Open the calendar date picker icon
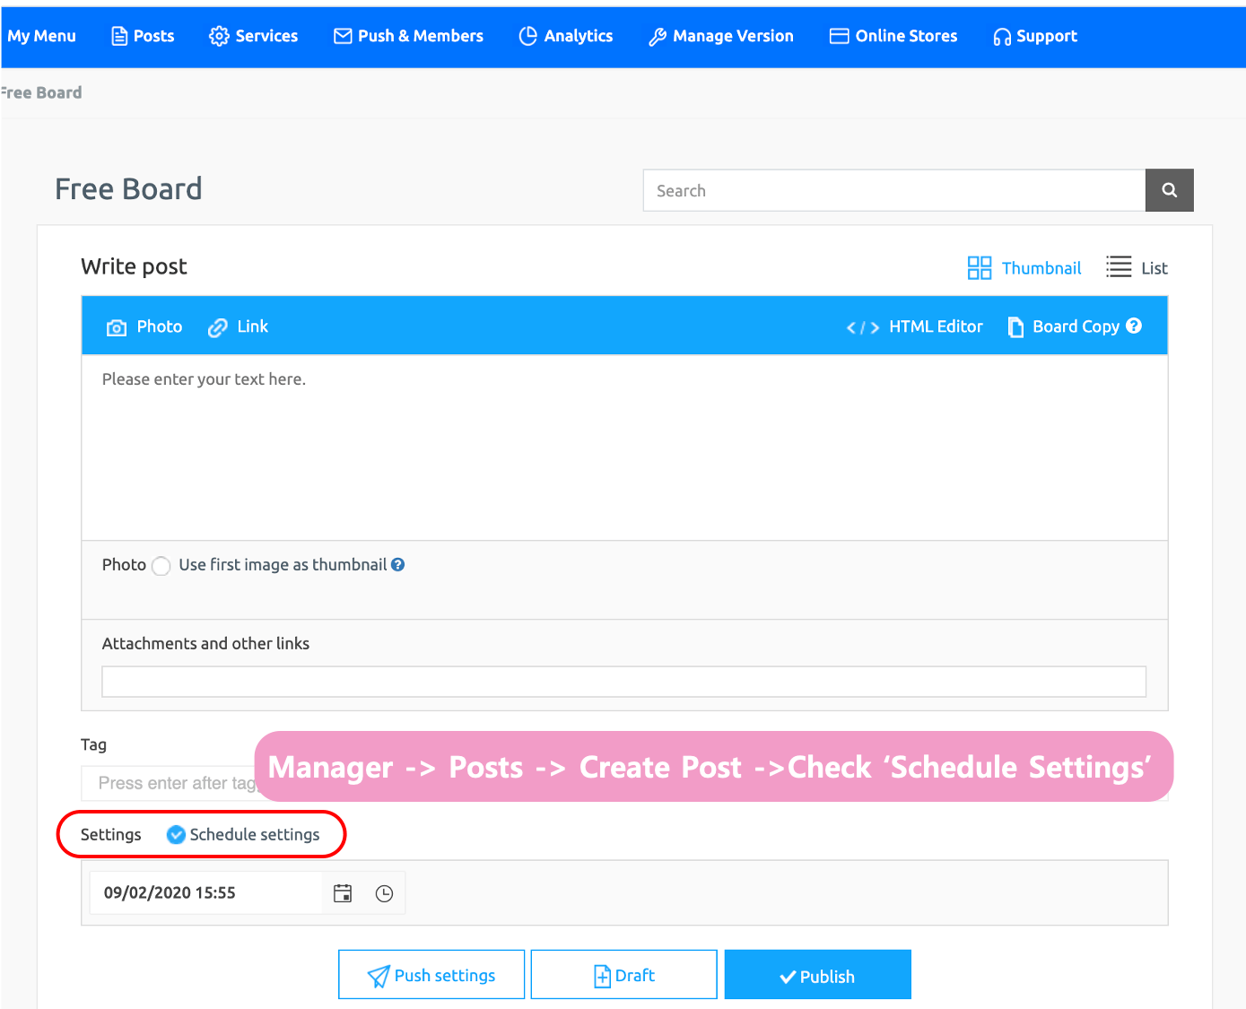The height and width of the screenshot is (1009, 1246). (343, 893)
